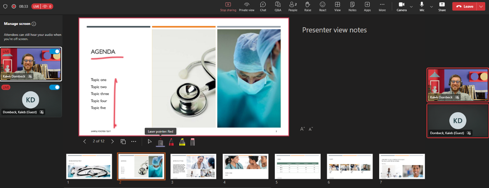Viewport: 489px width, 188px height.
Task: Open the View layout menu
Action: click(x=337, y=5)
